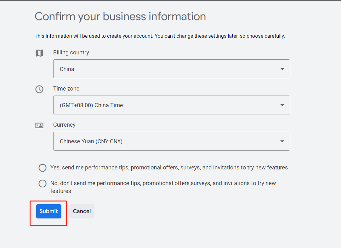The height and width of the screenshot is (248, 341).
Task: Select Yes, send me performance tips
Action: (x=43, y=168)
